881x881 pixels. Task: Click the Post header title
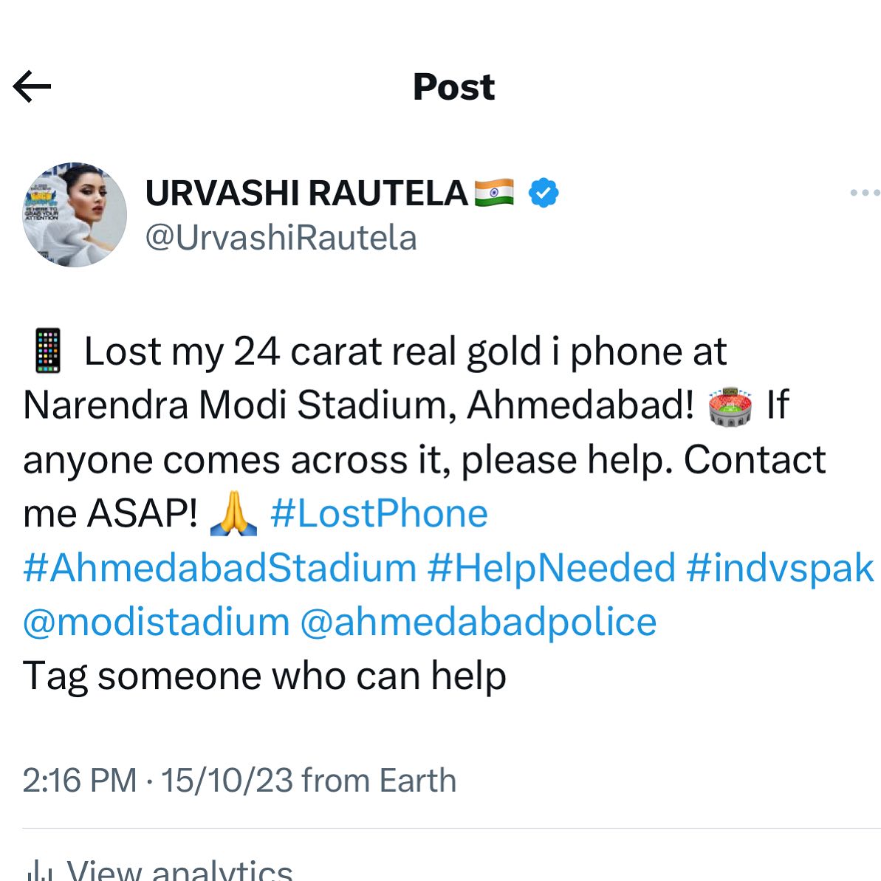[453, 87]
